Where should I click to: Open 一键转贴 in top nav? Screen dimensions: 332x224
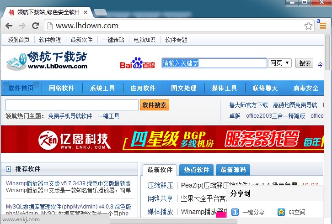[x=113, y=40]
